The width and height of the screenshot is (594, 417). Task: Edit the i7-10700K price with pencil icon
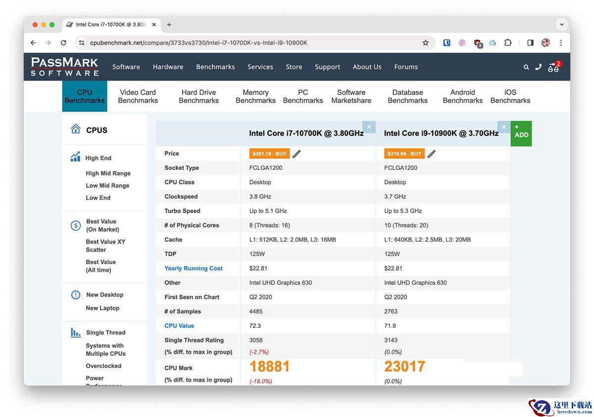(x=297, y=154)
